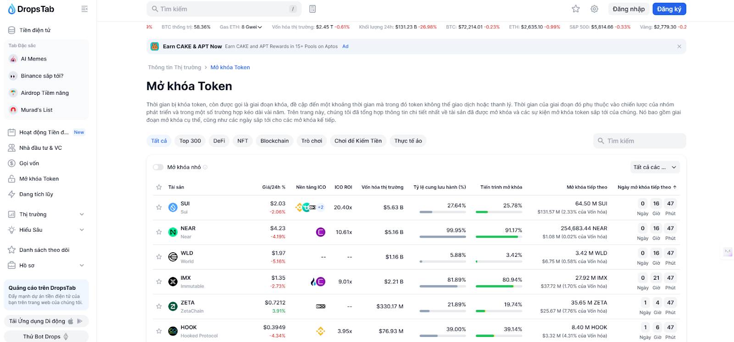The width and height of the screenshot is (734, 342).
Task: Open the floating widget at right edge
Action: (728, 252)
